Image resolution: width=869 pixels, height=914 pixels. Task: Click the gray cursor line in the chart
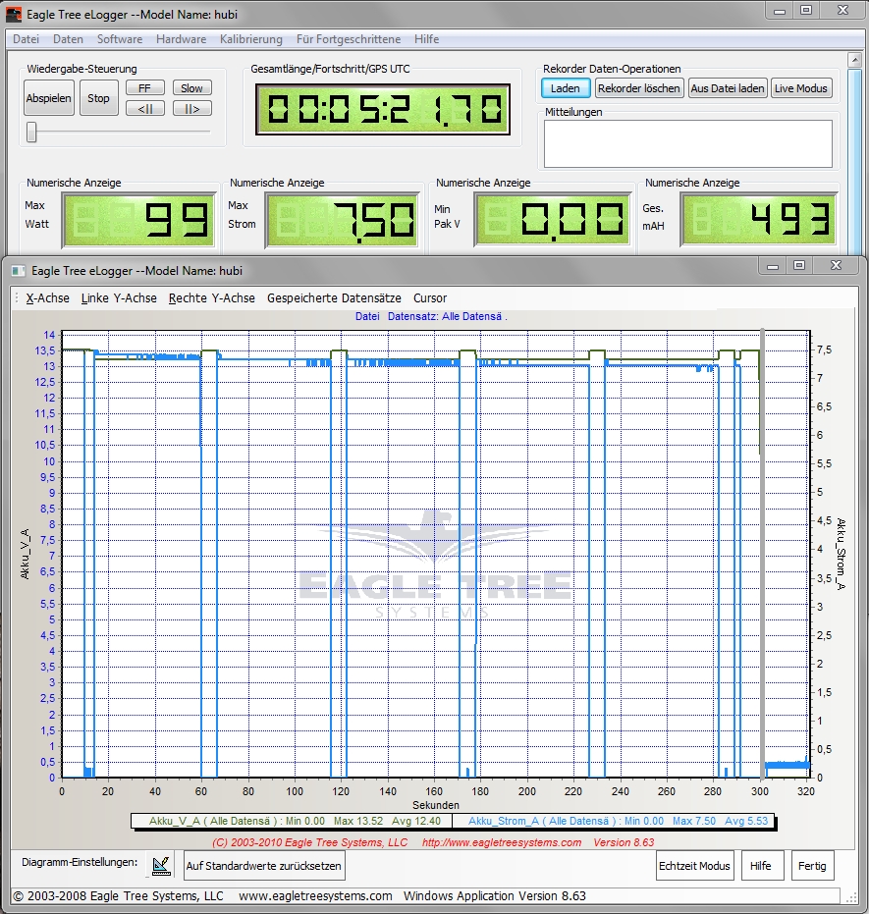[762, 554]
